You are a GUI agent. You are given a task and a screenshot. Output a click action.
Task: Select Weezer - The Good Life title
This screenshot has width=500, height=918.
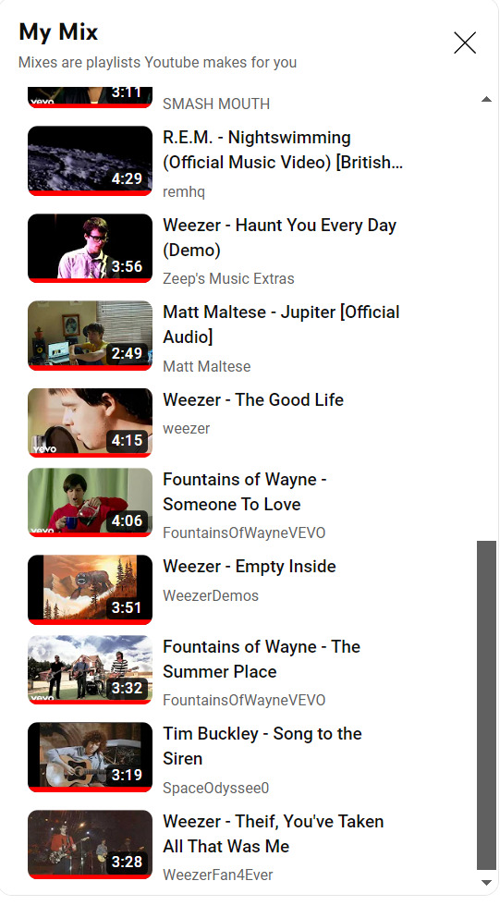253,400
